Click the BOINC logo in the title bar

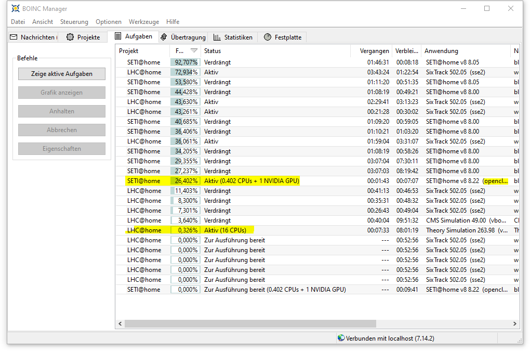pos(16,8)
